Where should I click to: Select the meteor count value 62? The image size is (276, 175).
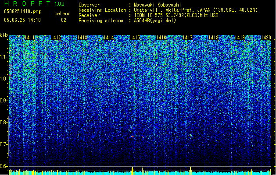(x=64, y=20)
